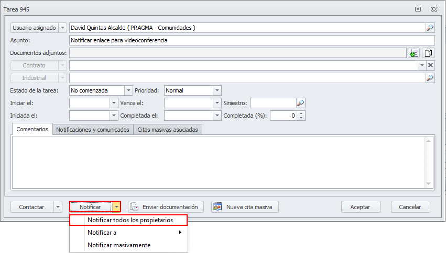The width and height of the screenshot is (446, 253).
Task: Click the add document icon with the green plus
Action: point(414,53)
